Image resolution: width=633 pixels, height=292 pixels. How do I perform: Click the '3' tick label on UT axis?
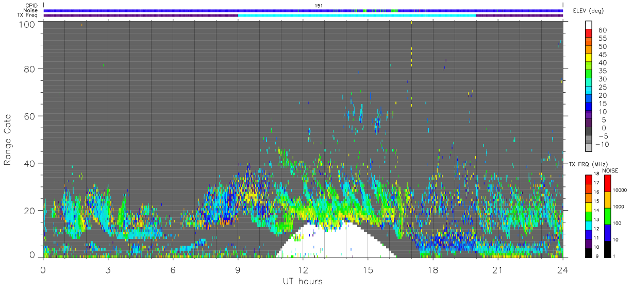pos(108,270)
